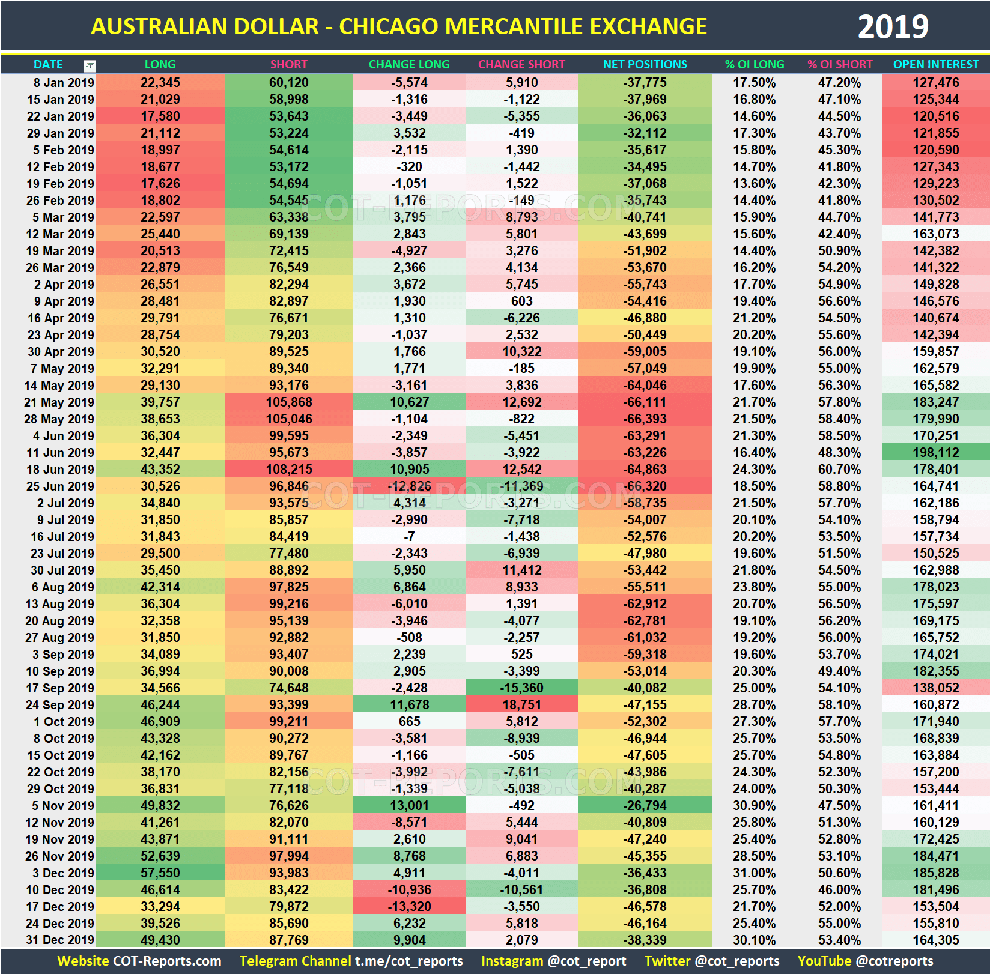Click the green 198,112 open interest cell
The height and width of the screenshot is (974, 990).
pos(935,453)
